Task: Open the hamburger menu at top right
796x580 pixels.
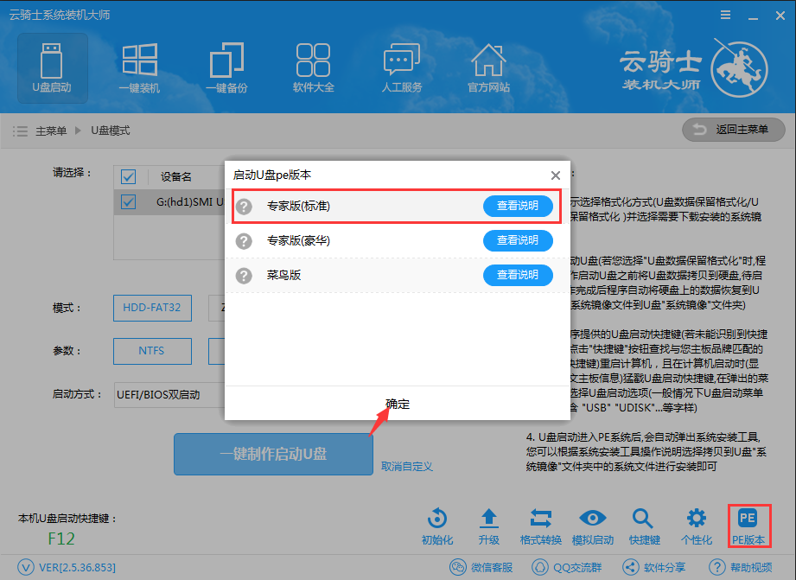Action: tap(724, 14)
